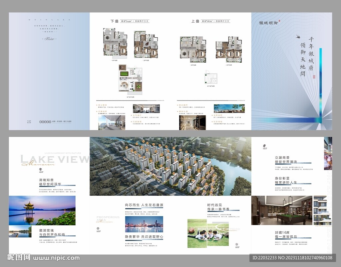Open the 上叠 second-floor plan
The width and height of the screenshot is (341, 267).
(228, 50)
